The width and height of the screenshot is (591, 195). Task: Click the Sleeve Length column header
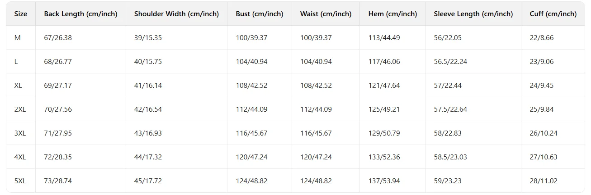pos(473,14)
